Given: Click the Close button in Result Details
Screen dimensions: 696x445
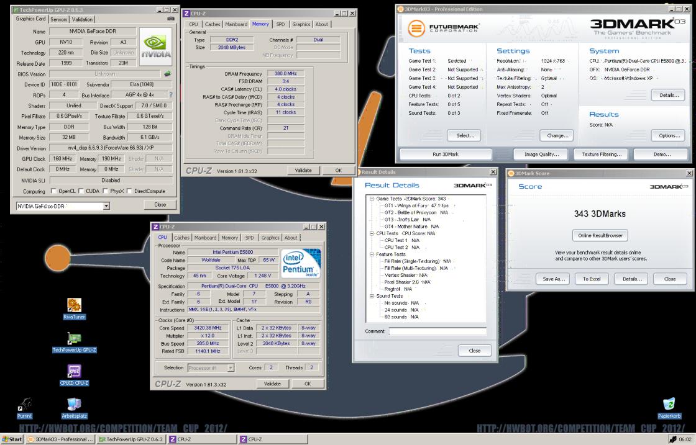Looking at the screenshot, I should pyautogui.click(x=475, y=351).
